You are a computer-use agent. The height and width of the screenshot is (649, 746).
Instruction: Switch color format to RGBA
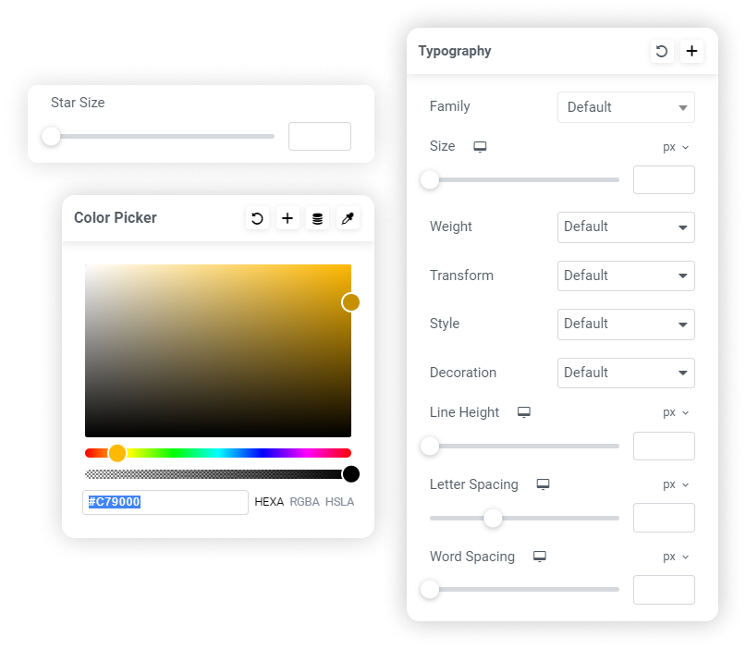(x=304, y=502)
